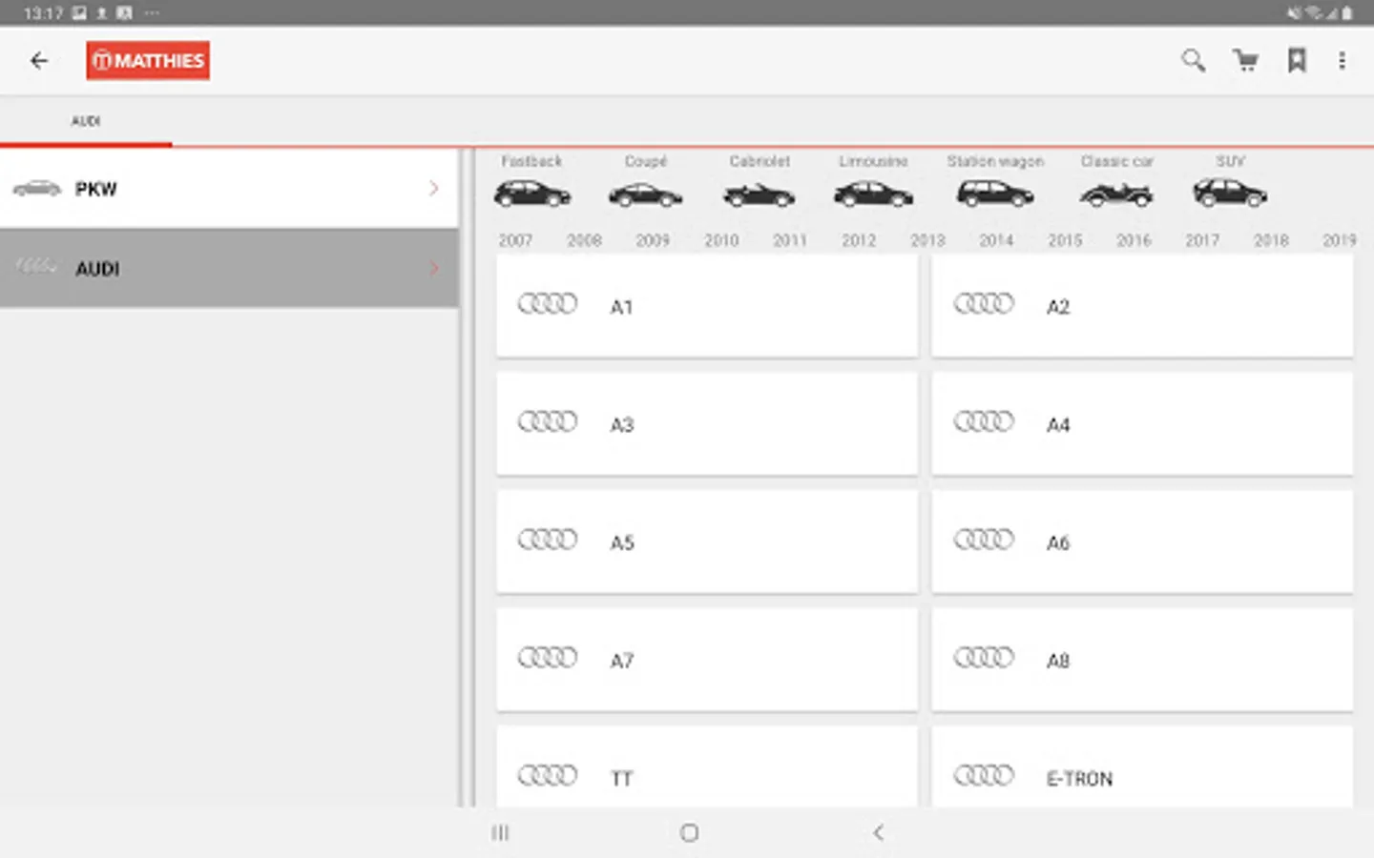
Task: Tap the Android back navigation button
Action: tap(878, 833)
